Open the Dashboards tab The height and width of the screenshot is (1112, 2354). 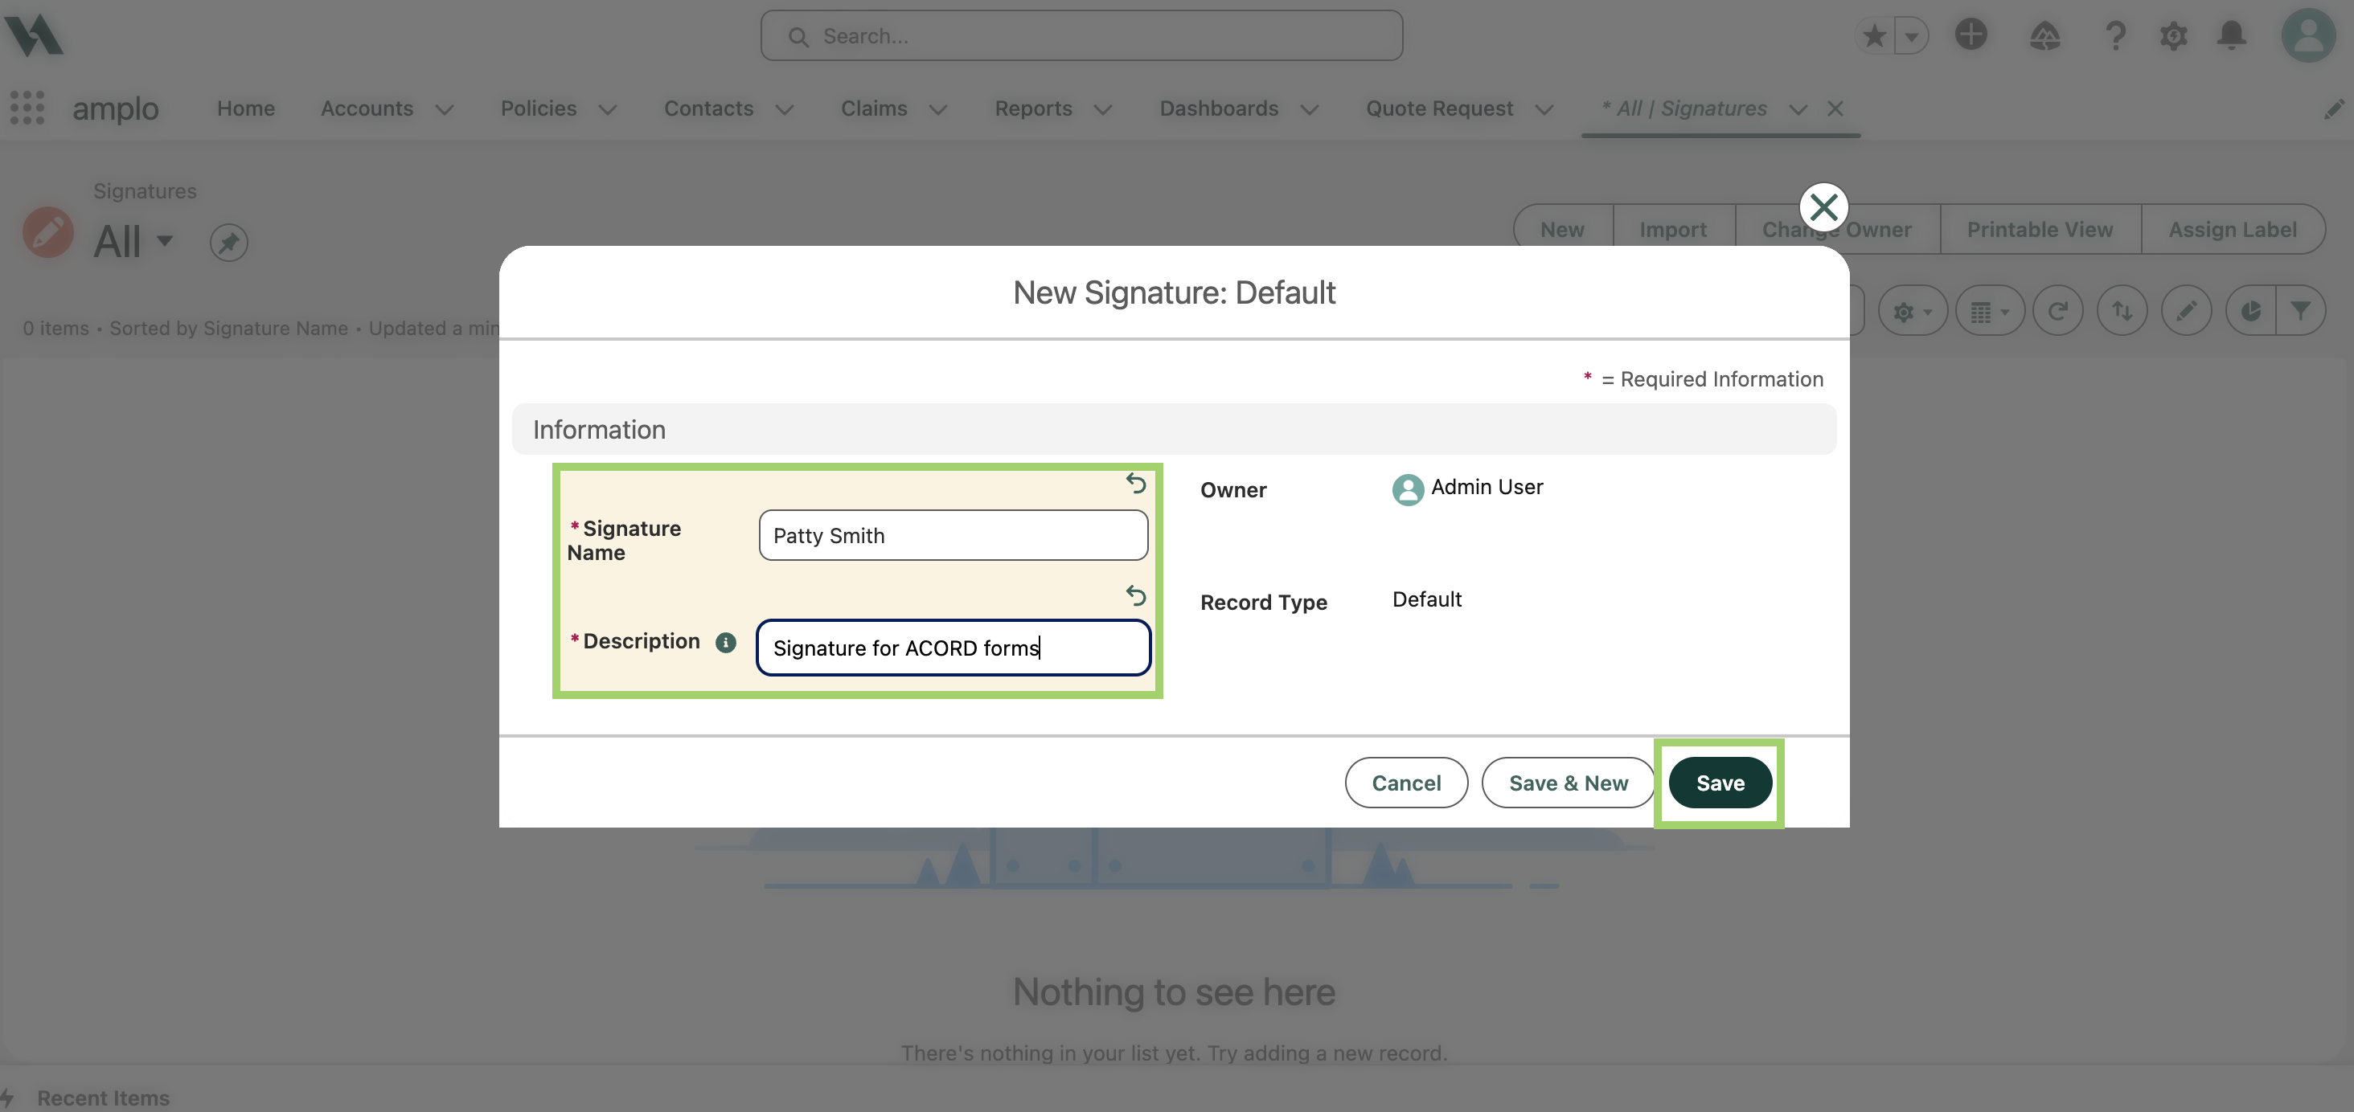pos(1219,108)
